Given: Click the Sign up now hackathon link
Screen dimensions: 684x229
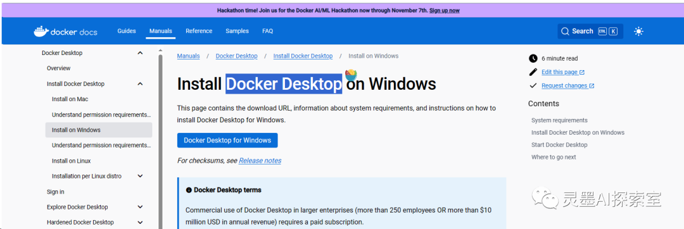Looking at the screenshot, I should [x=444, y=11].
